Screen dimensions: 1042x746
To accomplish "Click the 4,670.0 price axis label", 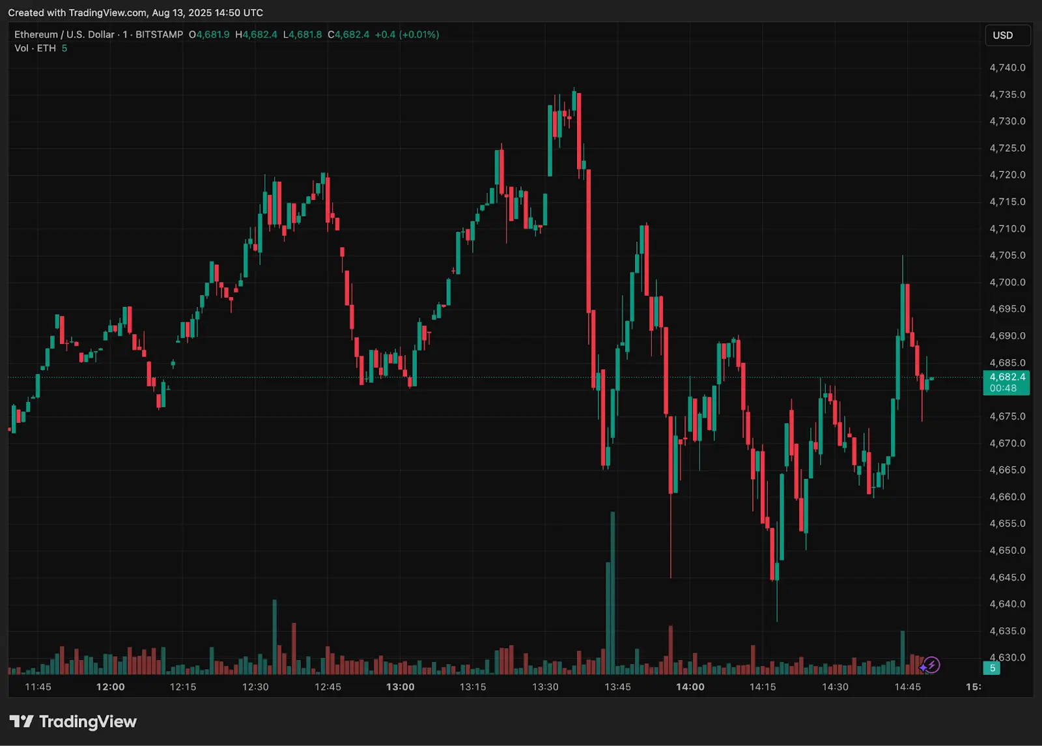I will (1007, 443).
